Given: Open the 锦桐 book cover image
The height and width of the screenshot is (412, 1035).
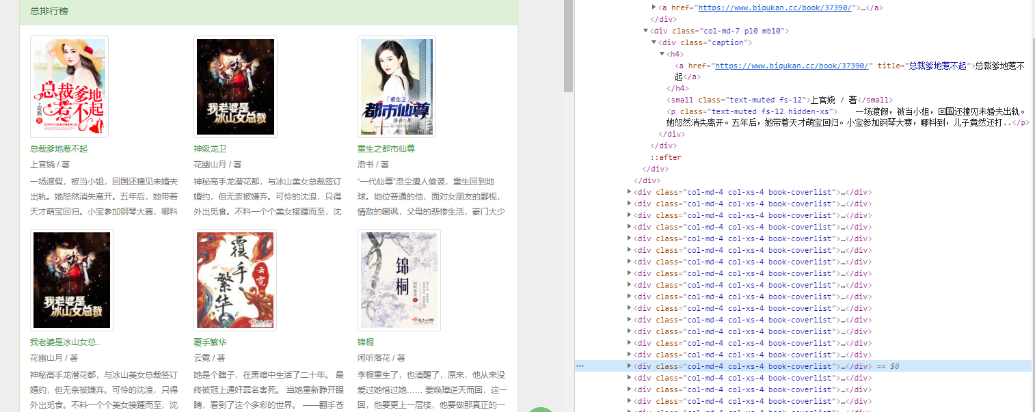Looking at the screenshot, I should (399, 280).
